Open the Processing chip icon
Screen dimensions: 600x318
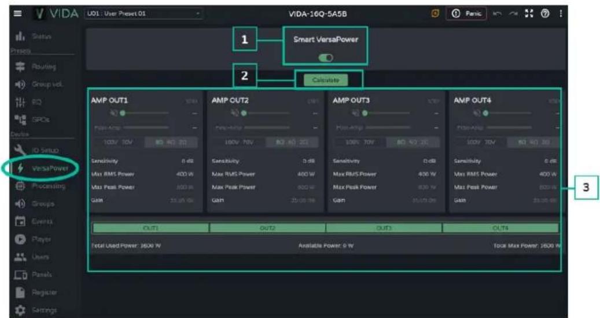[20, 186]
